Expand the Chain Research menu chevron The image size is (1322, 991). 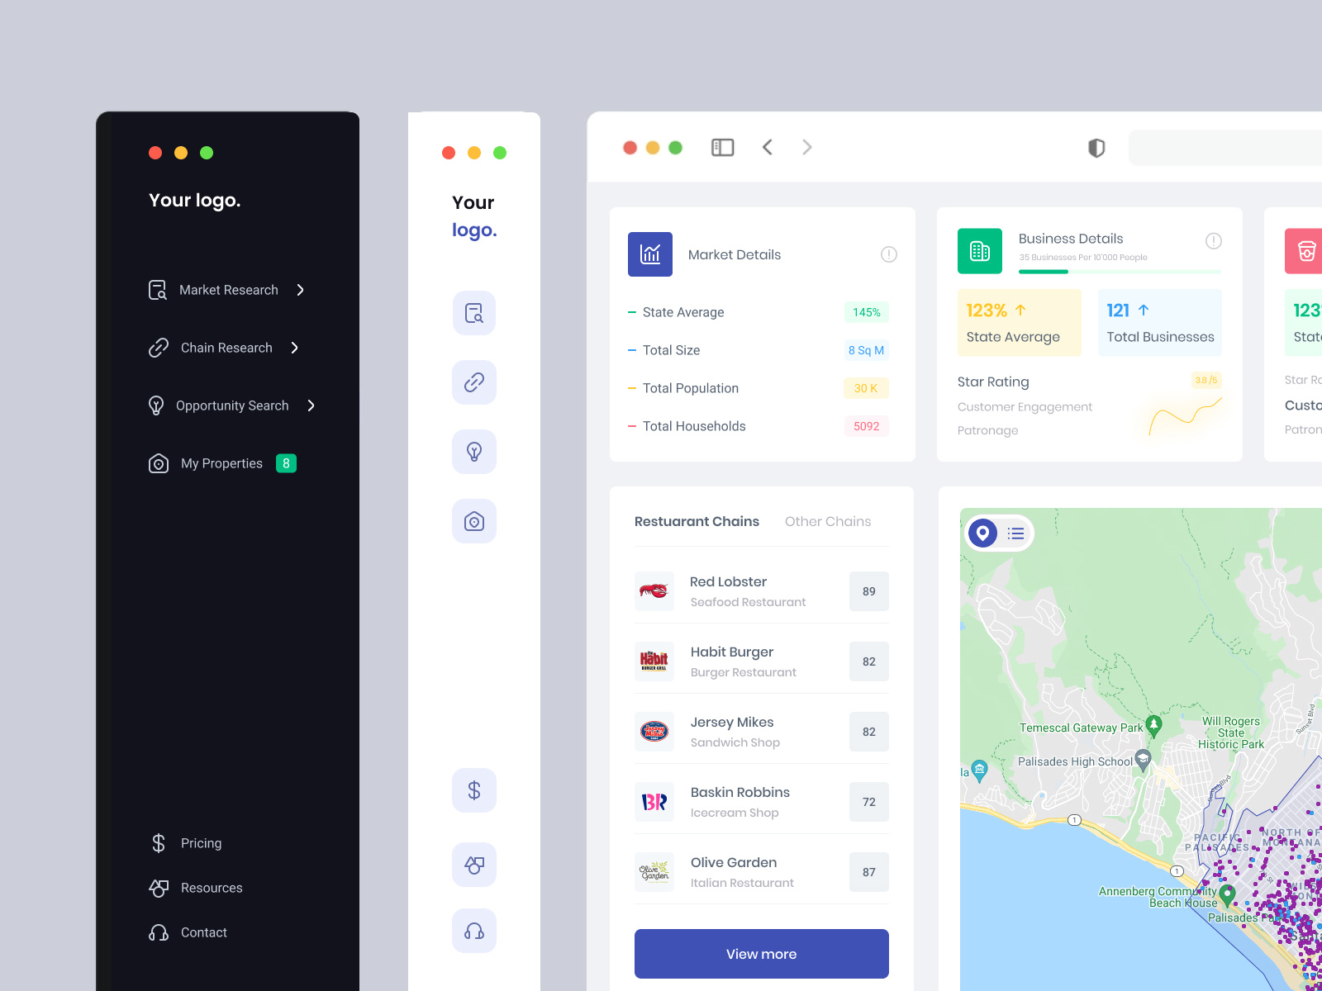pos(294,348)
